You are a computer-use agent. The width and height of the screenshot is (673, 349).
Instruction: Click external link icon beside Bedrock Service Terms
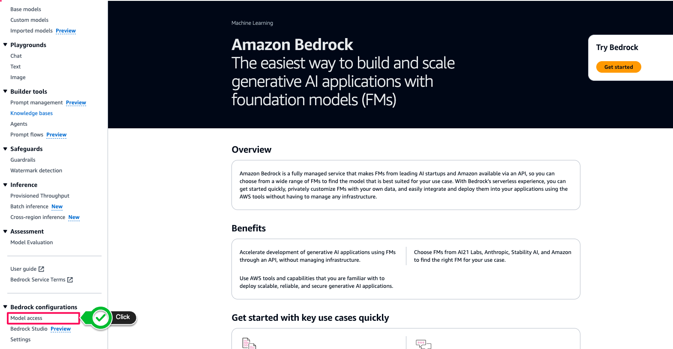pos(70,280)
